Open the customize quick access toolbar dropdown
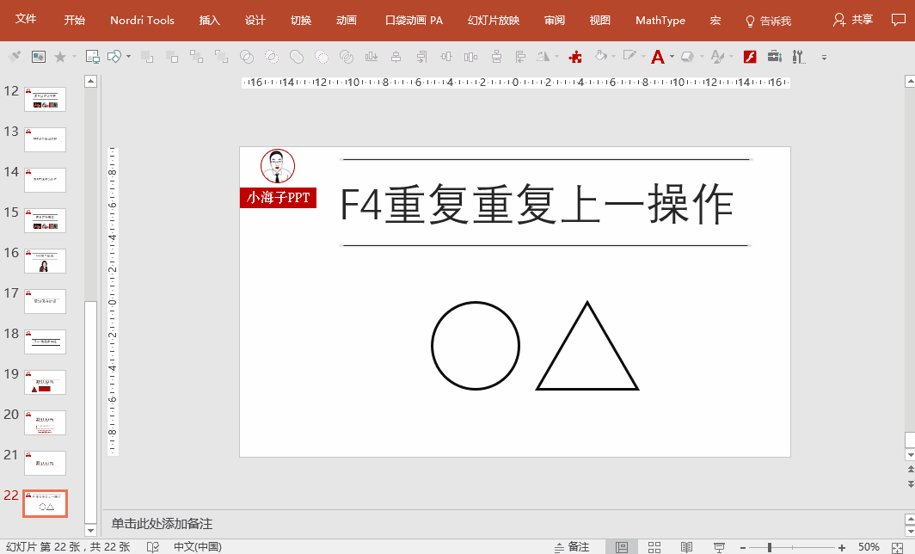The width and height of the screenshot is (915, 554). 824,58
